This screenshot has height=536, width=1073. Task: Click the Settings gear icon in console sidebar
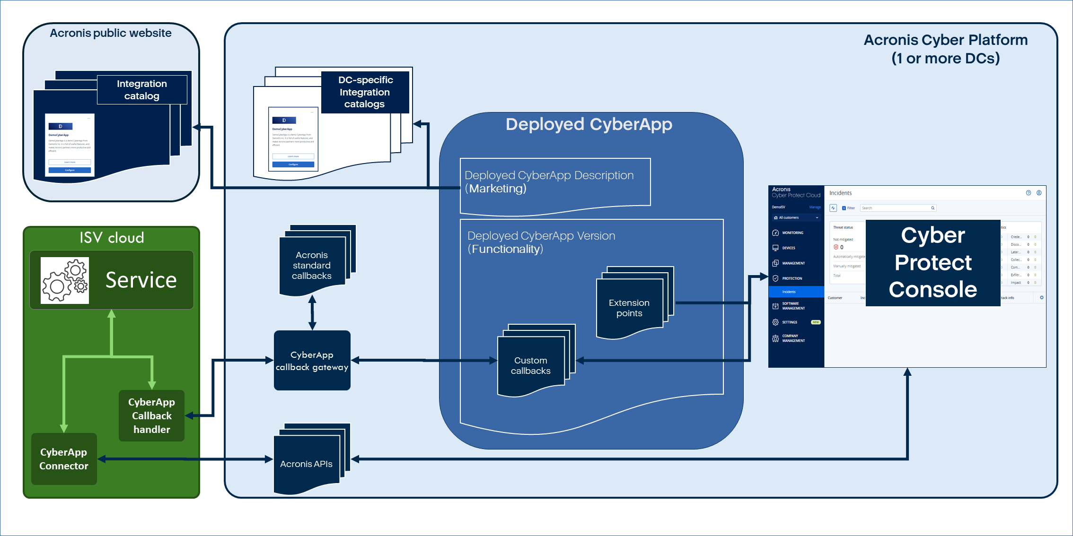click(x=775, y=322)
